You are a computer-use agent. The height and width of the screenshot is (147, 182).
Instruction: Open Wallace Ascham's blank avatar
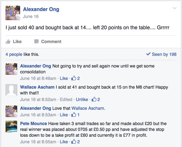11,90
